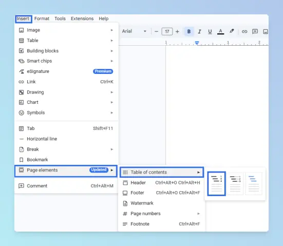283x246 pixels.
Task: Expand the Drawing submenu arrow
Action: (x=112, y=92)
